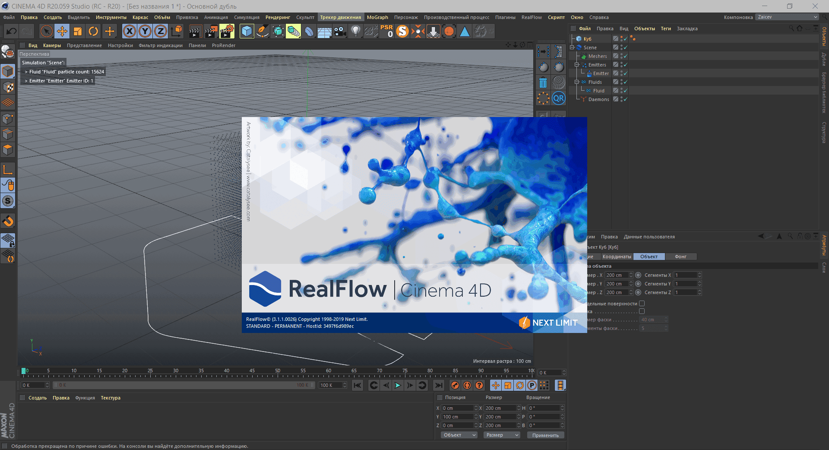
Task: Toggle Куб object enable checkmark
Action: [625, 39]
